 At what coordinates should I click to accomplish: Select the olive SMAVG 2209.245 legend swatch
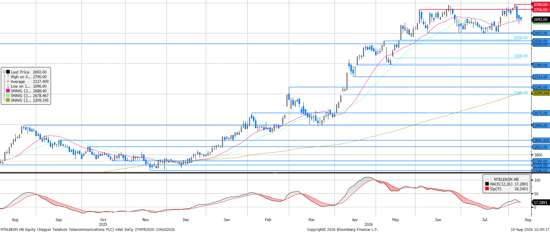coord(8,100)
